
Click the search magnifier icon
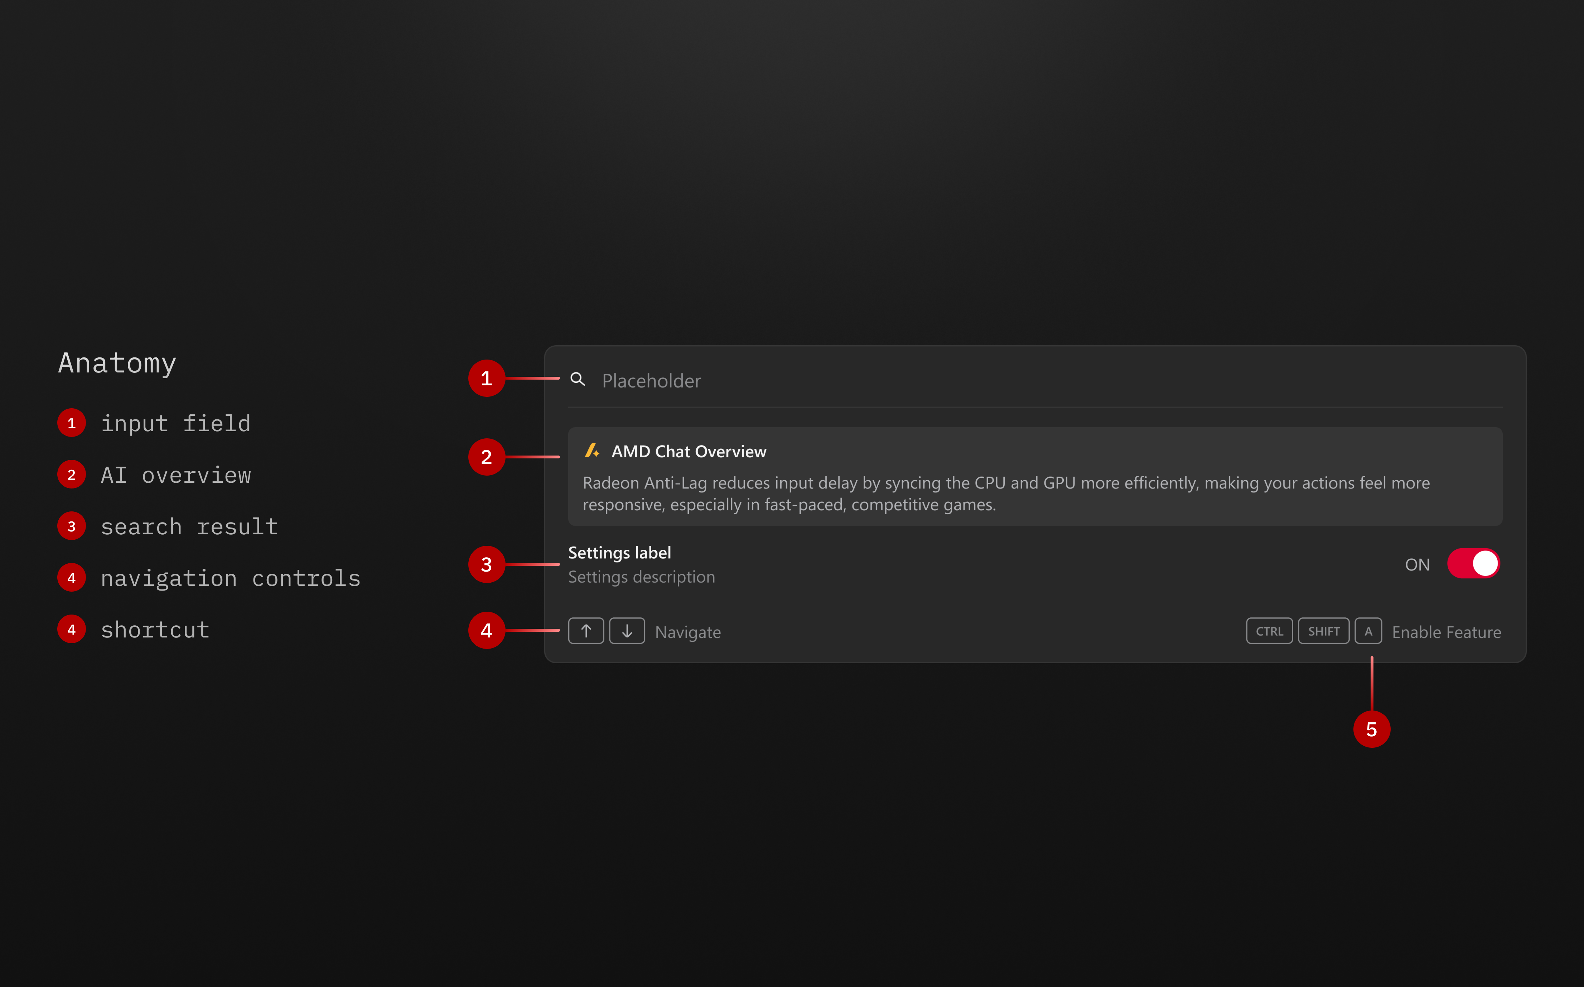[578, 379]
